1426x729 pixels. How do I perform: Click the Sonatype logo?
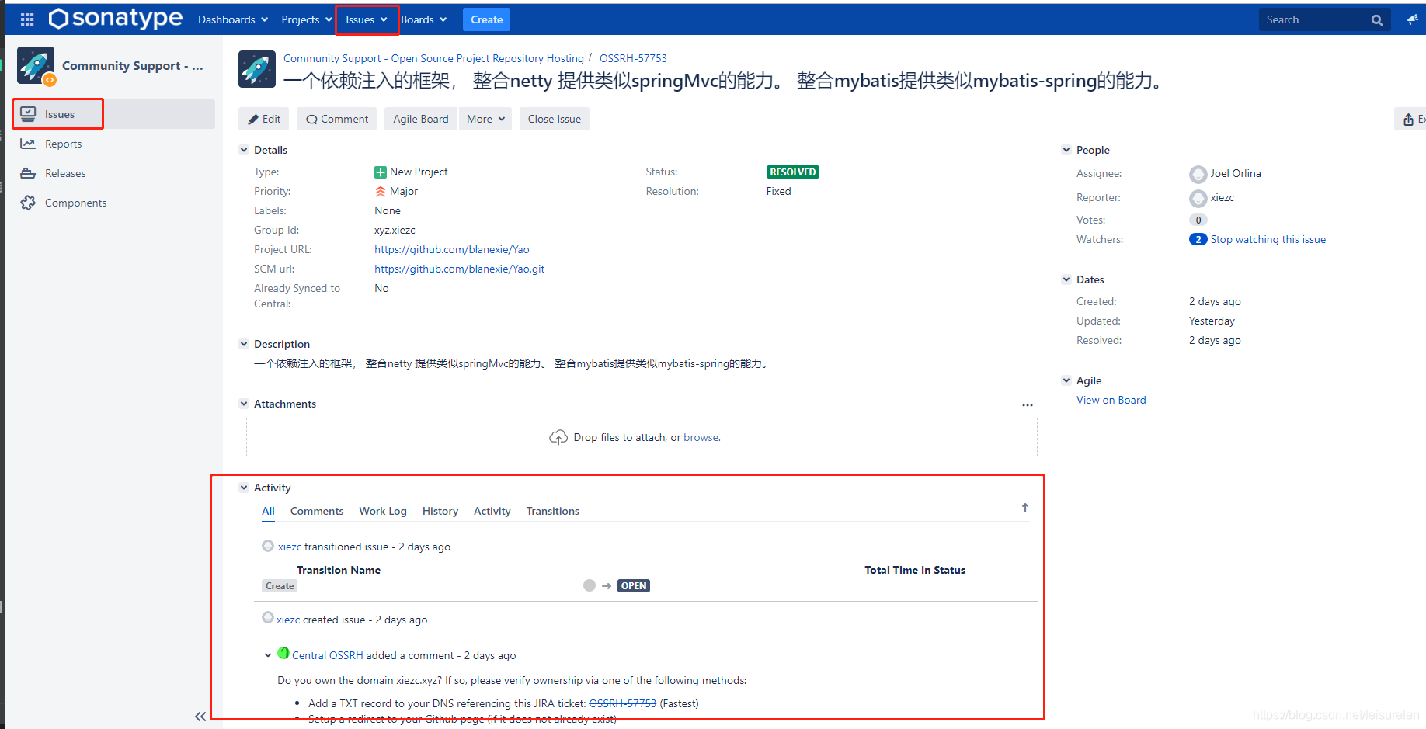tap(115, 19)
